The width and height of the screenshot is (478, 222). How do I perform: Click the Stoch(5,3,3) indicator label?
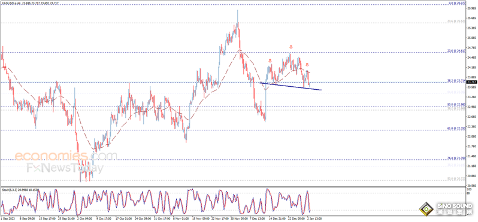pyautogui.click(x=10, y=190)
